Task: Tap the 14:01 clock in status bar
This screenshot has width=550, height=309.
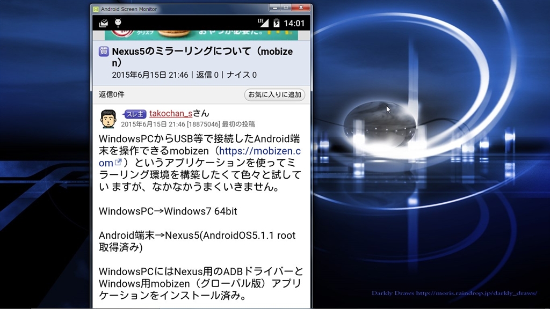Action: pyautogui.click(x=294, y=24)
